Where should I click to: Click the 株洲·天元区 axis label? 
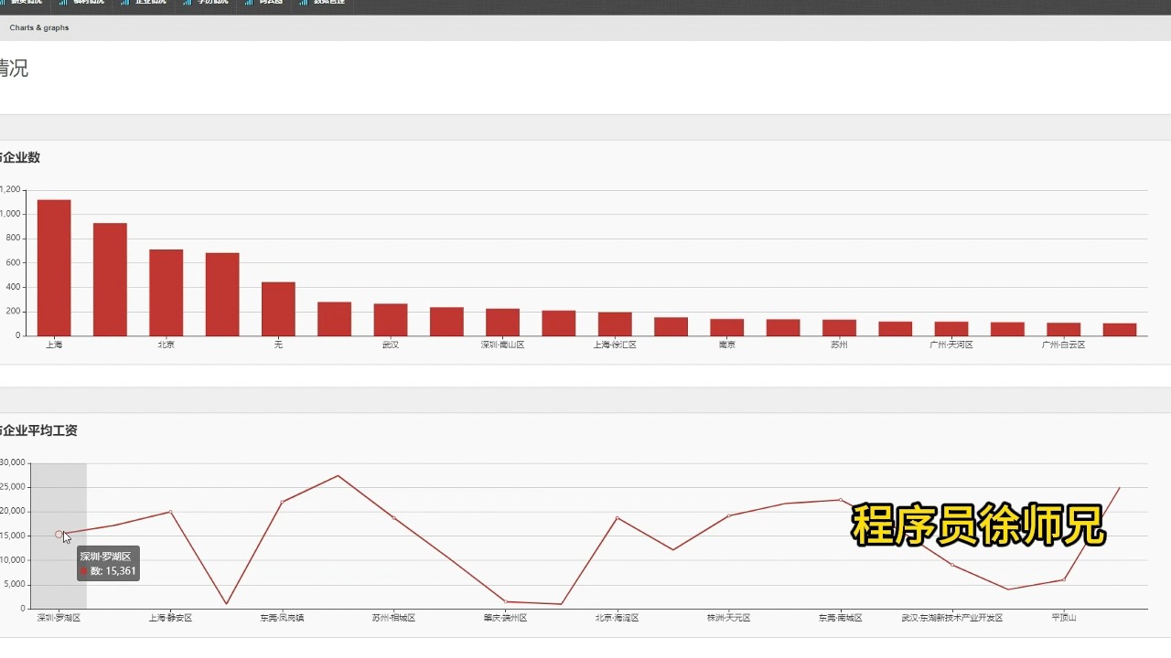point(729,618)
